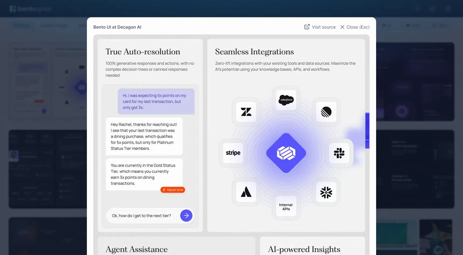Click the purple 'Hi, I was expecting 5x points' message
The height and width of the screenshot is (255, 463).
[x=156, y=101]
